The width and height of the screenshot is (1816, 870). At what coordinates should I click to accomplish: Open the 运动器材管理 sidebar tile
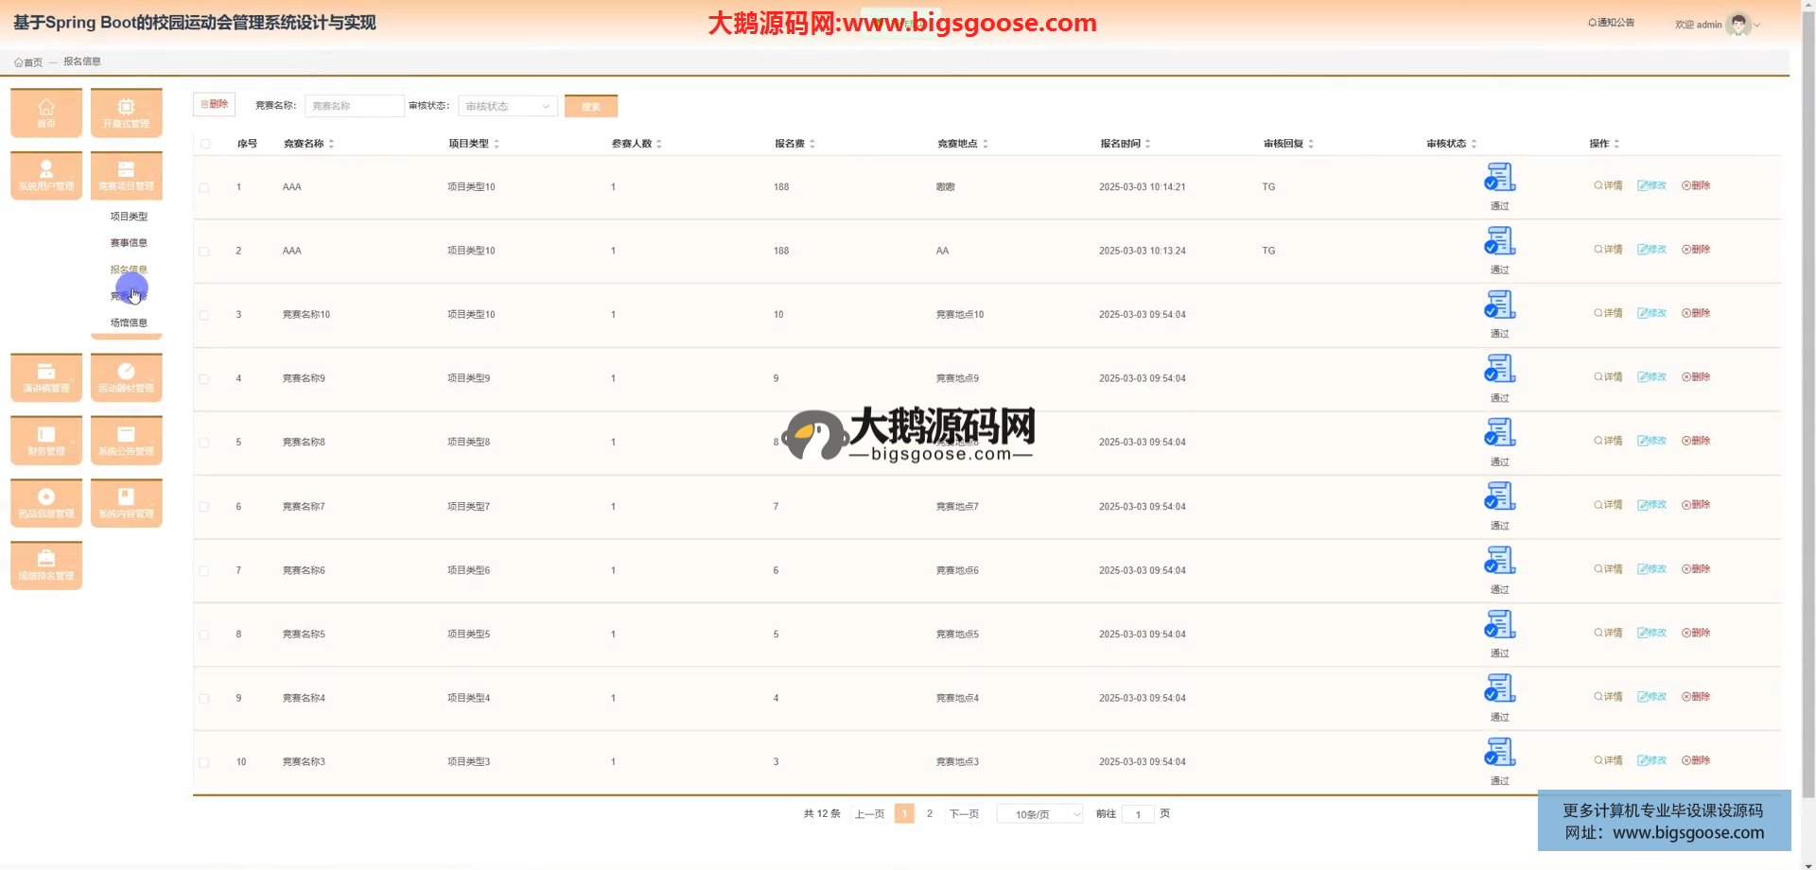(126, 377)
